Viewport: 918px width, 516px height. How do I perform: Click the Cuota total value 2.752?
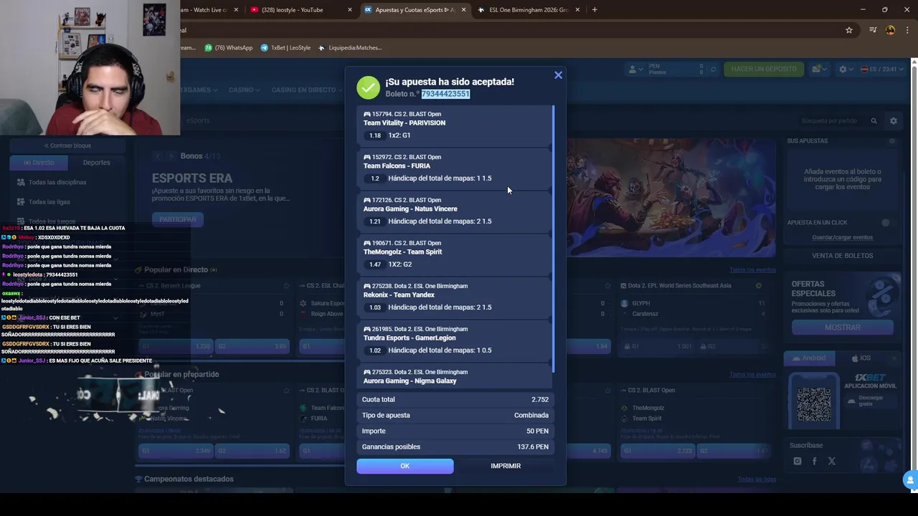click(540, 399)
